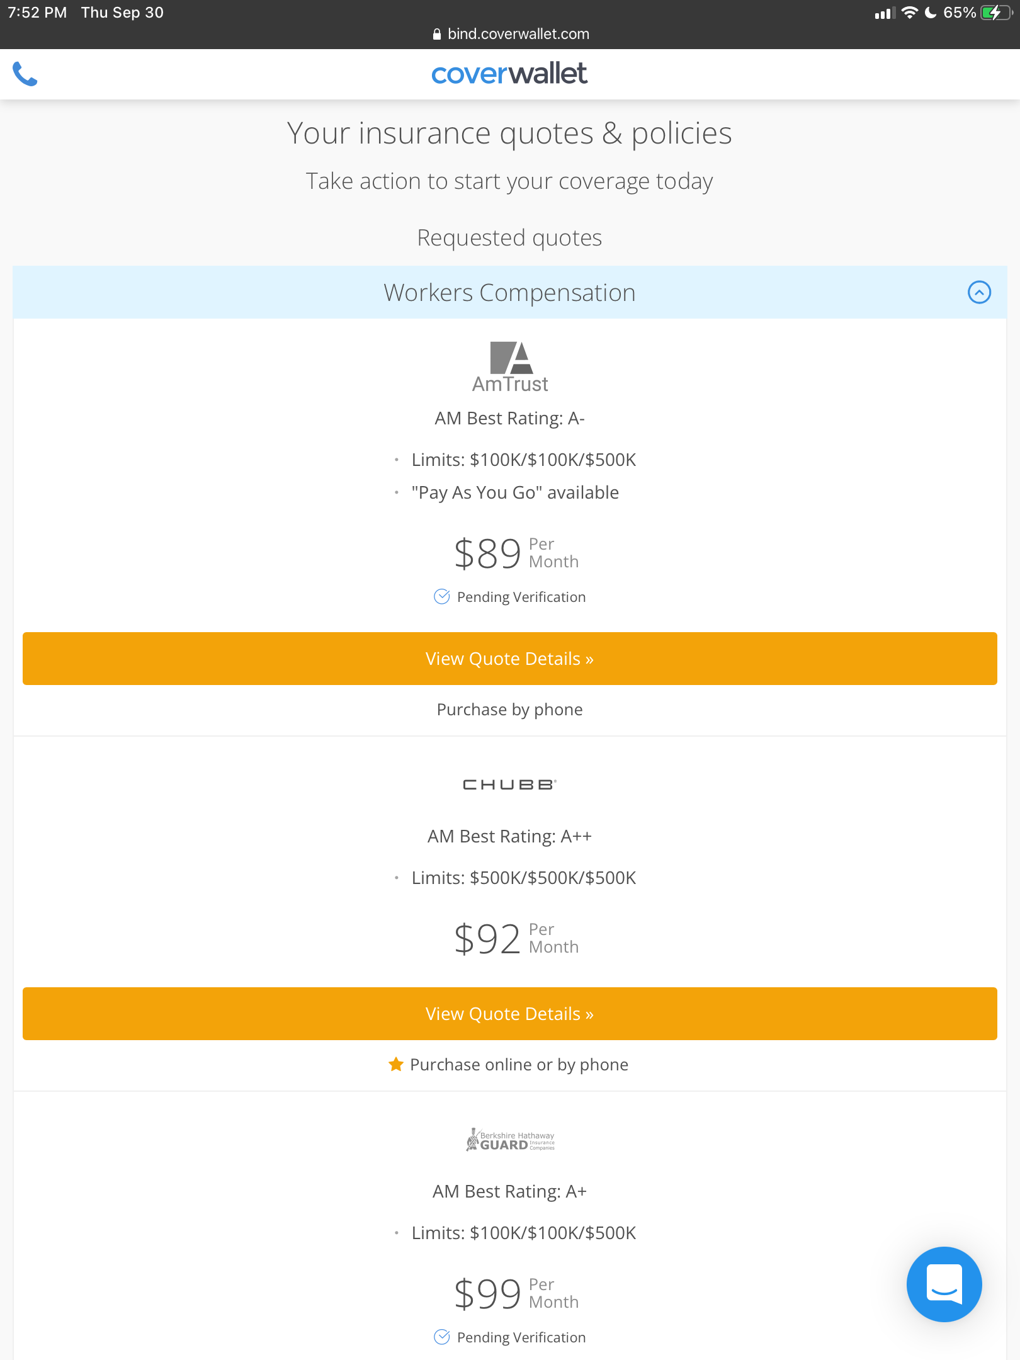This screenshot has height=1360, width=1020.
Task: Click the Chubb $92 per month price
Action: (515, 939)
